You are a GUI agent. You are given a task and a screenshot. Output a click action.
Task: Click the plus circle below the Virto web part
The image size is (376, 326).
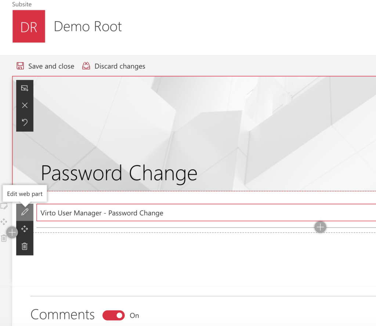tap(320, 227)
